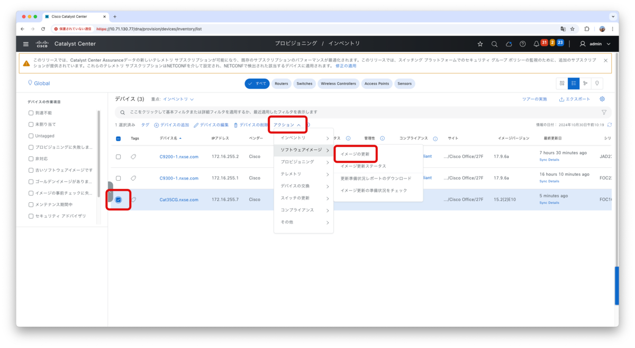The width and height of the screenshot is (635, 348).
Task: Click the Cisco logo
Action: (x=42, y=44)
